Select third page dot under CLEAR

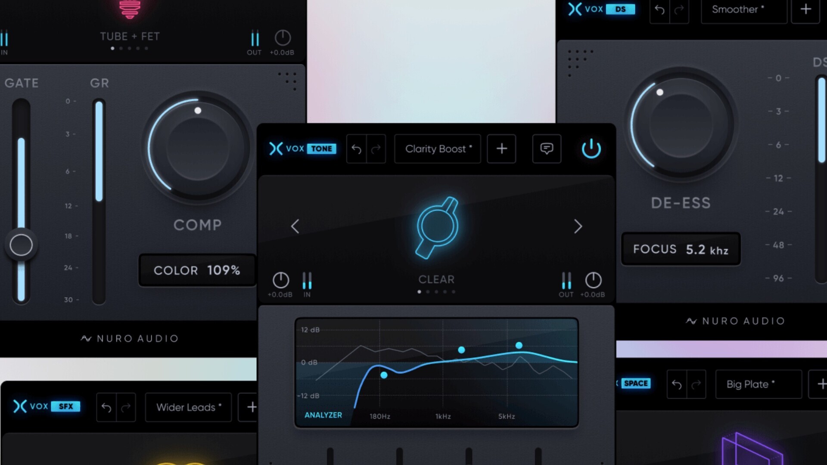tap(436, 292)
